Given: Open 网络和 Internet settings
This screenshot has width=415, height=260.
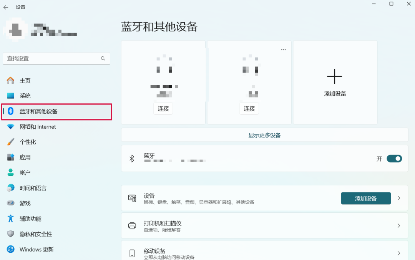Looking at the screenshot, I should click(x=38, y=126).
